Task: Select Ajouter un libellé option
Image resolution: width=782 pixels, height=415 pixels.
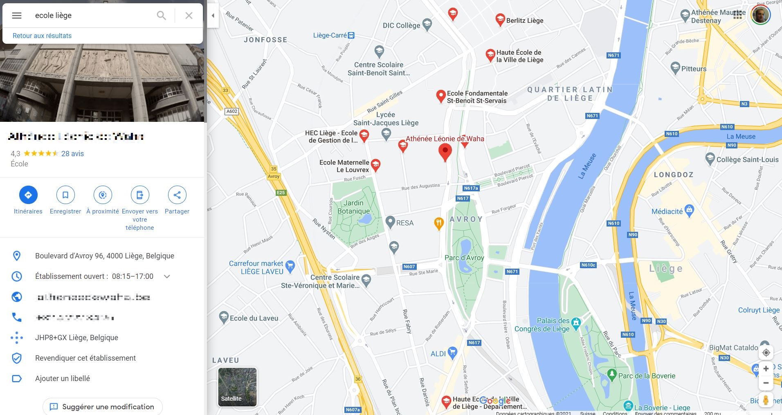Action: coord(63,379)
